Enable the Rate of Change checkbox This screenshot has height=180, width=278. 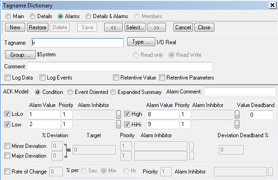7,172
